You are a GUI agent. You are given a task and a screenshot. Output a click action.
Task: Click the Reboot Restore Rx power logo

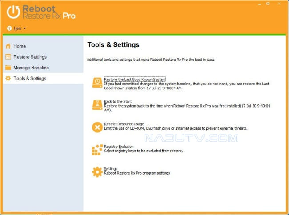point(13,12)
